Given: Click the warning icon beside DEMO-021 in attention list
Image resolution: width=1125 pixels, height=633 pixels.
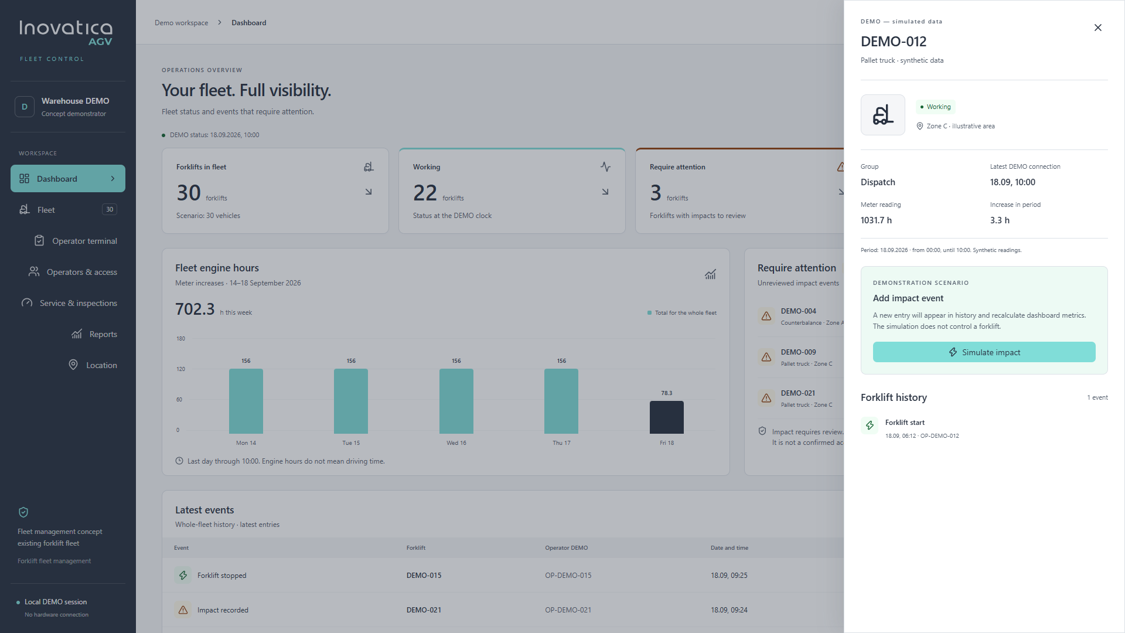Looking at the screenshot, I should 766,398.
